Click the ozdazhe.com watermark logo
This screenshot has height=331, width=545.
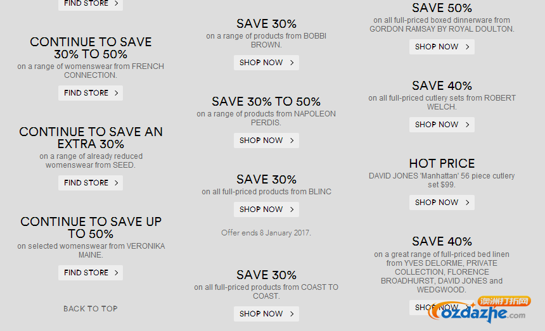(x=478, y=310)
